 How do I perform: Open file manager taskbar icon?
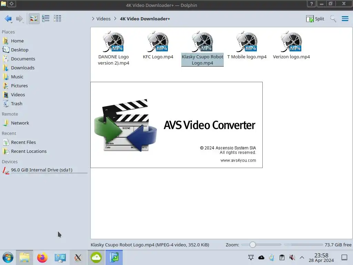(24, 257)
